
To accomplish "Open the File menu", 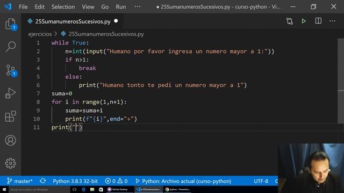I will coord(23,7).
